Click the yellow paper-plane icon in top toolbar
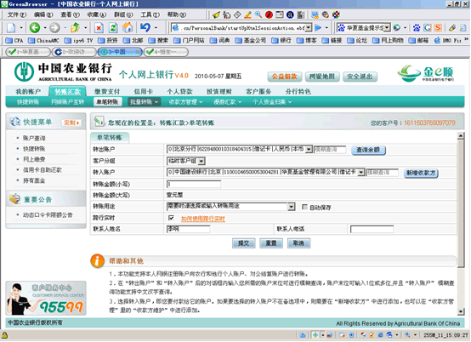Image resolution: width=471 pixels, height=342 pixels. point(216,14)
